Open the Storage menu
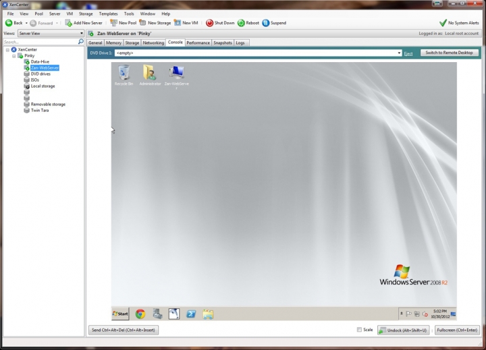Viewport: 486px width, 350px height. coord(86,14)
